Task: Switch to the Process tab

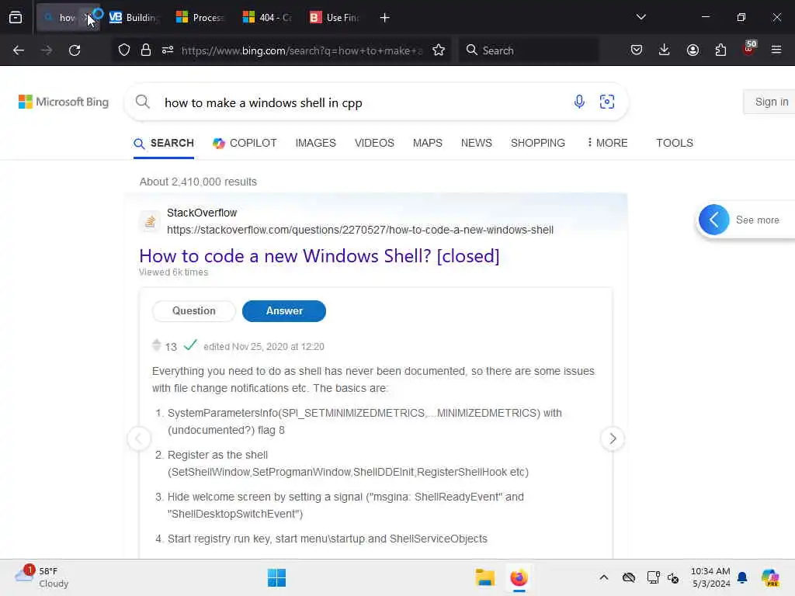Action: 200,18
